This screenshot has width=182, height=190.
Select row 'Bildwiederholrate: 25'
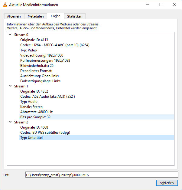click(x=97, y=66)
